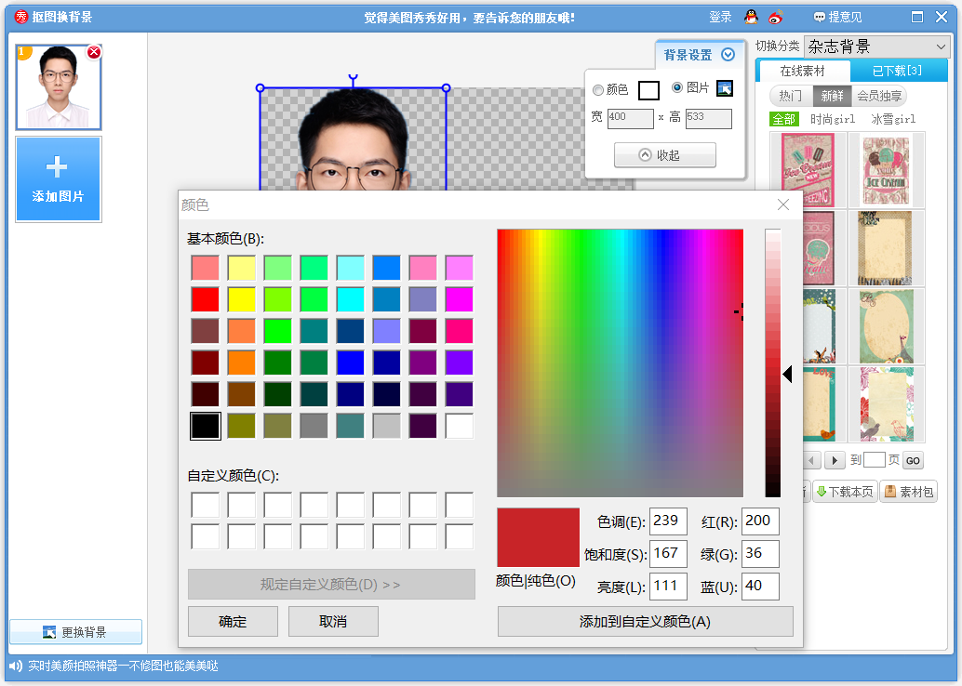The width and height of the screenshot is (962, 686).
Task: Click the 绿(G) green value field
Action: 761,554
